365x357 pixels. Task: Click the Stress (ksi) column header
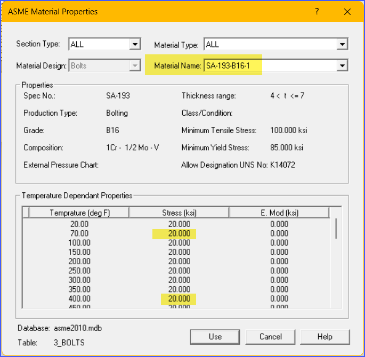[179, 213]
